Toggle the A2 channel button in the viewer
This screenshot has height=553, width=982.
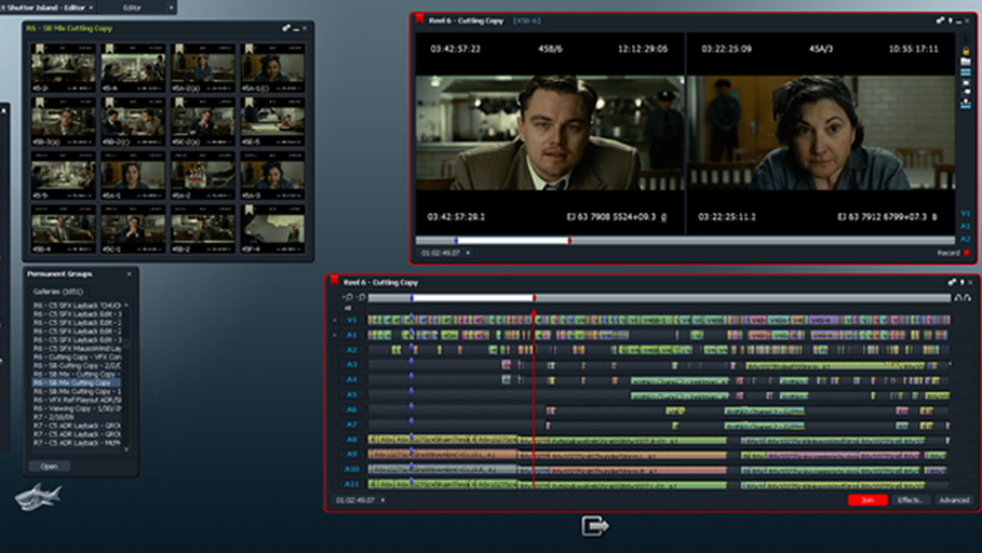pyautogui.click(x=965, y=238)
